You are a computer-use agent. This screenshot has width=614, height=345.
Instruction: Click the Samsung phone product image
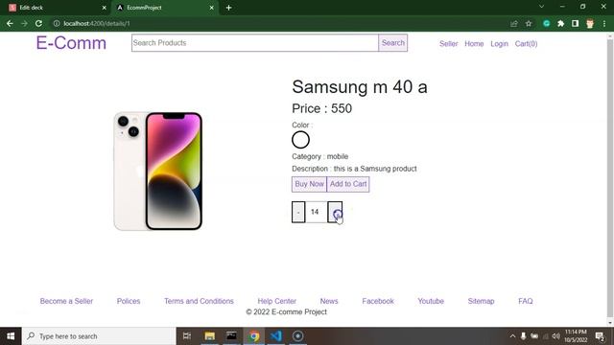(158, 172)
